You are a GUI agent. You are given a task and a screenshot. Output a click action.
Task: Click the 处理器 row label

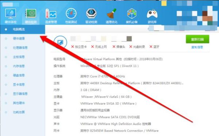pos(58,76)
